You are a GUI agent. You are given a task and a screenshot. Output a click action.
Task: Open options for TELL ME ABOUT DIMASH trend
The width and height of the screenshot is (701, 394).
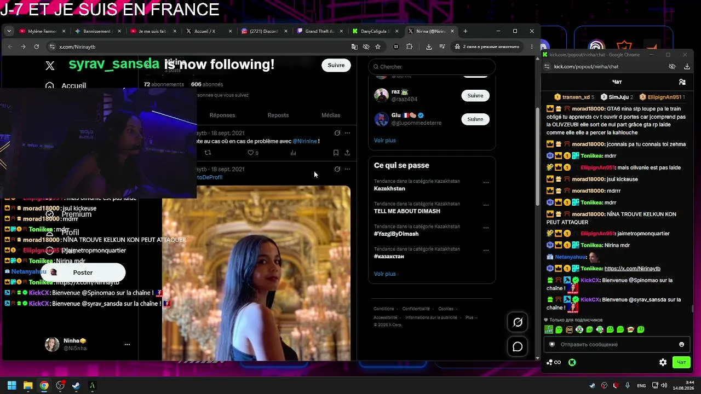click(486, 205)
